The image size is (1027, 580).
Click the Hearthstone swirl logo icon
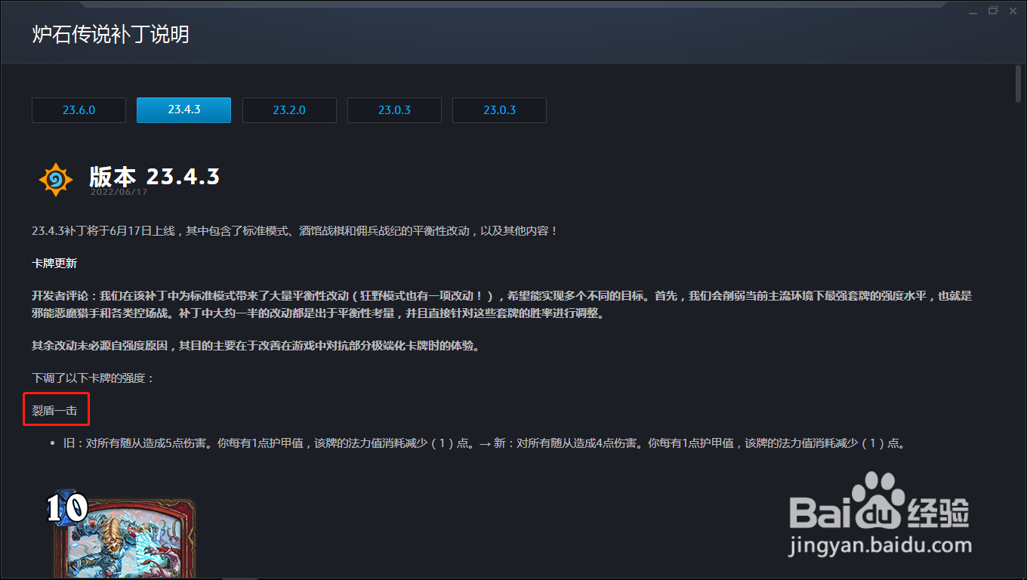point(55,180)
